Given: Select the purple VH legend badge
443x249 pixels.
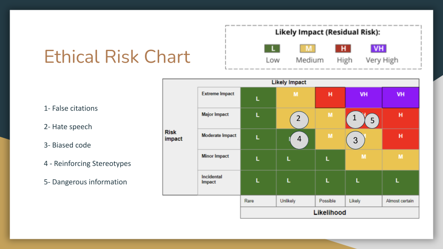Looking at the screenshot, I should 378,48.
